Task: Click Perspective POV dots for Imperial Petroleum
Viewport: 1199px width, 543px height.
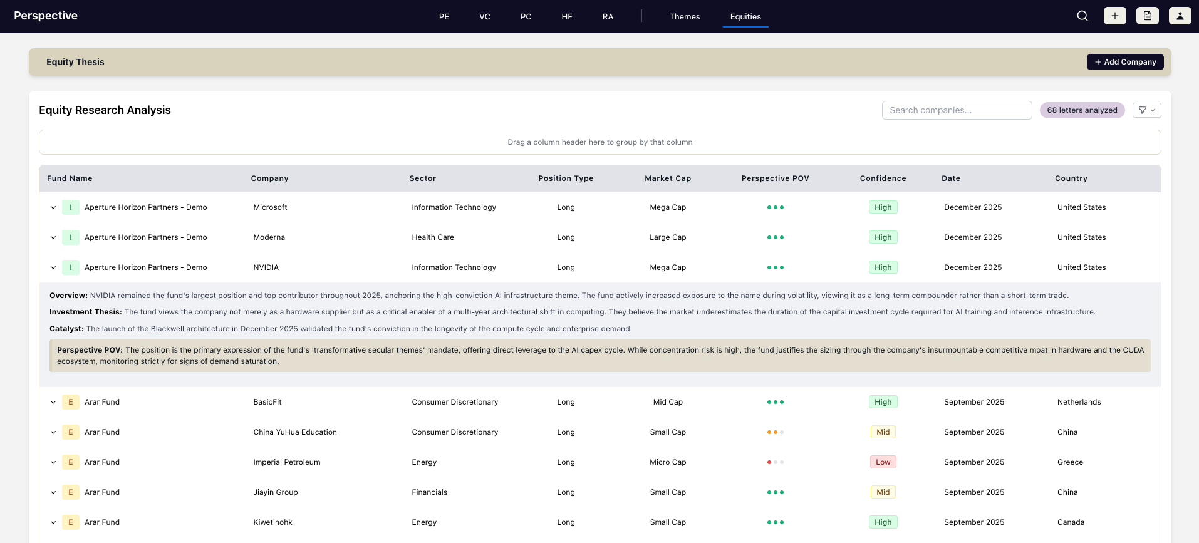Action: click(x=775, y=462)
